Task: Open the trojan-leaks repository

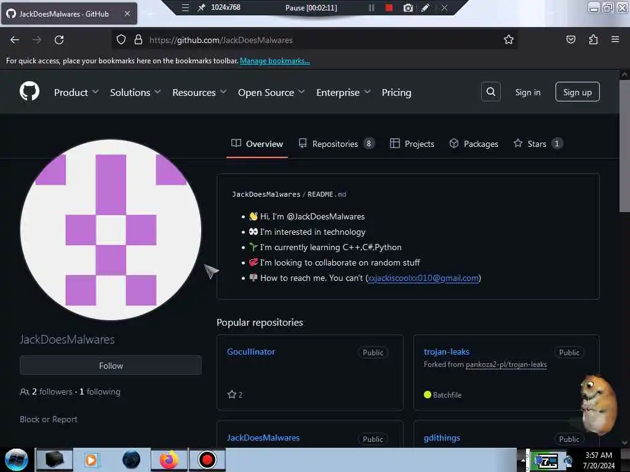Action: [447, 352]
